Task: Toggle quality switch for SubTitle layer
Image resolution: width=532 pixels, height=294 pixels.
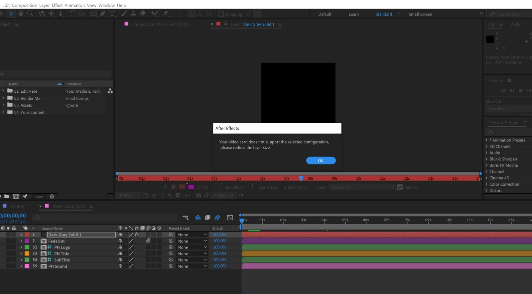Action: pyautogui.click(x=131, y=260)
